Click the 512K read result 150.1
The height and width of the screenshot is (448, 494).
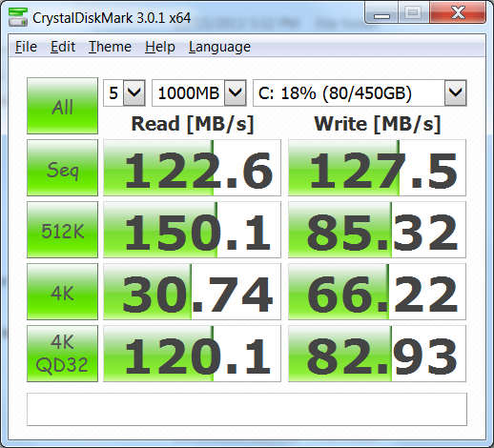point(192,230)
